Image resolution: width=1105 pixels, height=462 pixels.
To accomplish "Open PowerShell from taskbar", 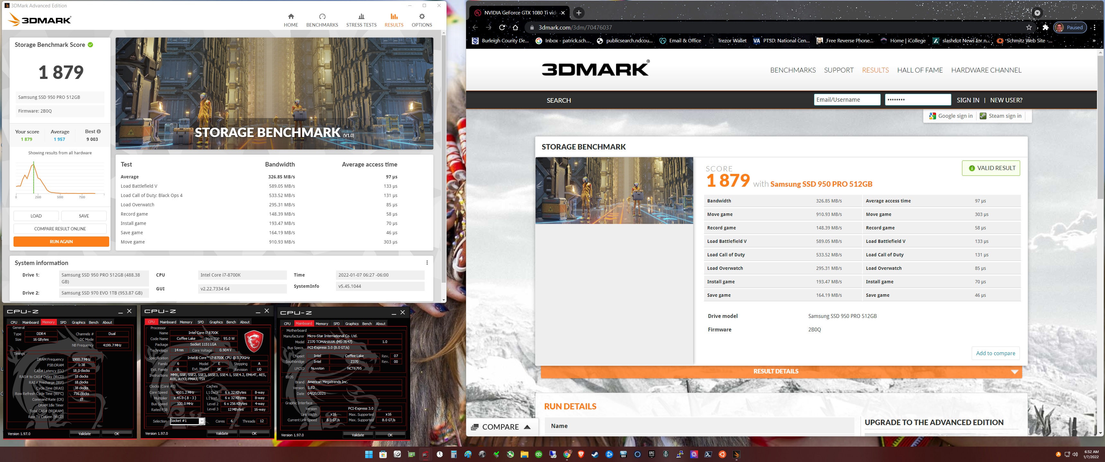I will point(708,454).
